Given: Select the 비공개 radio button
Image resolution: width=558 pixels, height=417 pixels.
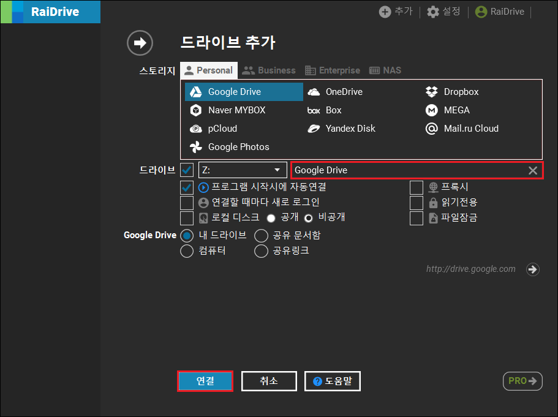Looking at the screenshot, I should pos(309,218).
